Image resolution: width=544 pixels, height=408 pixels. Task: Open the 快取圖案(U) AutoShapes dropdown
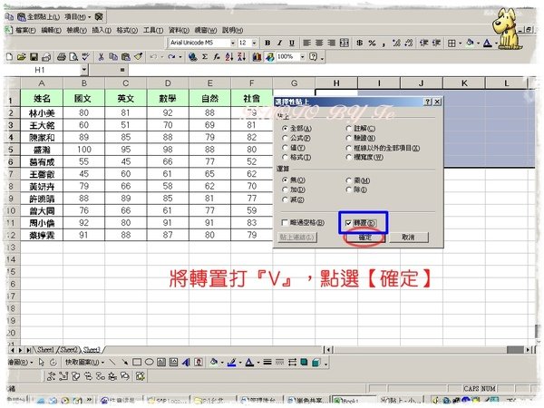[84, 362]
